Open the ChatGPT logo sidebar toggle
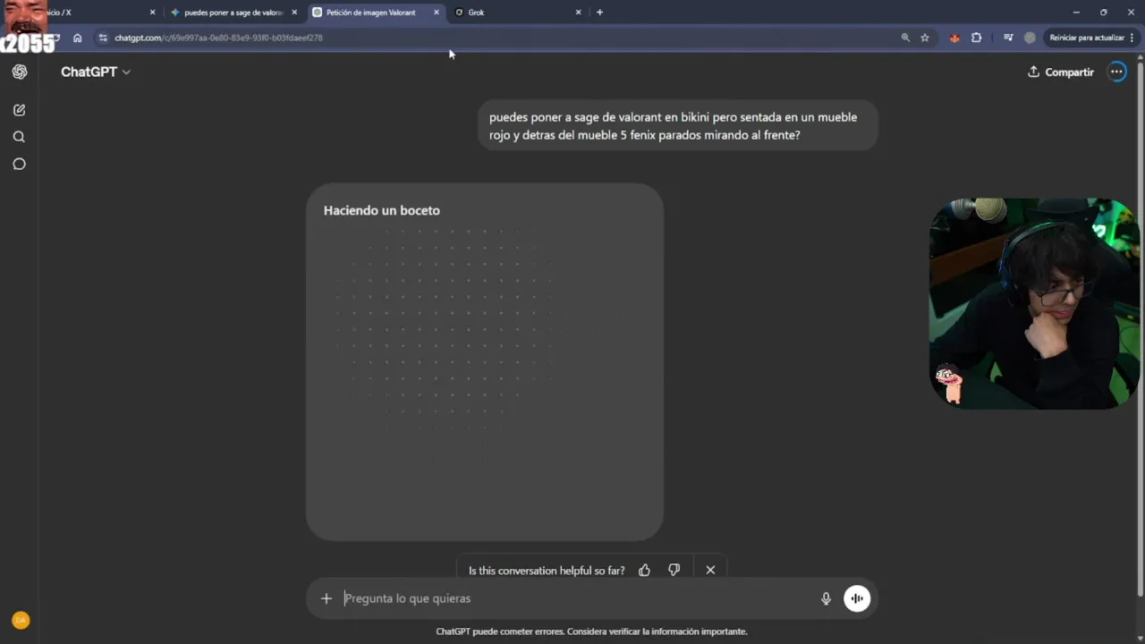This screenshot has height=644, width=1145. coord(19,72)
